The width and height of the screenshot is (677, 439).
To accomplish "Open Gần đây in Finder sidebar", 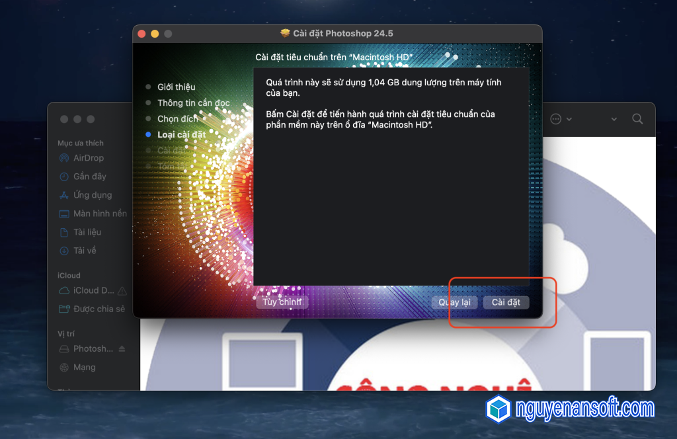I will (90, 177).
